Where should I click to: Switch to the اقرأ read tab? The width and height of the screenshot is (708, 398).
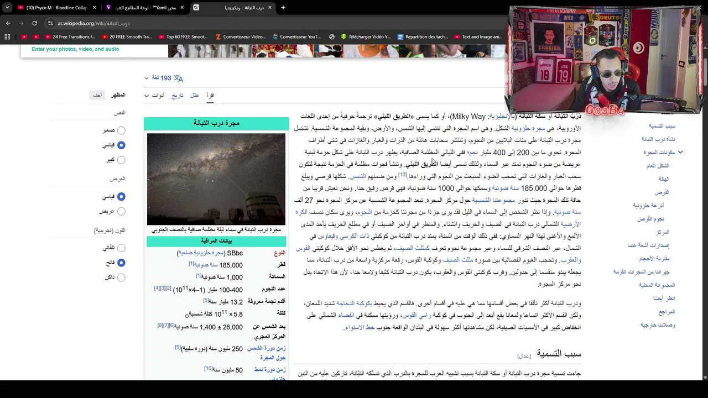click(210, 96)
